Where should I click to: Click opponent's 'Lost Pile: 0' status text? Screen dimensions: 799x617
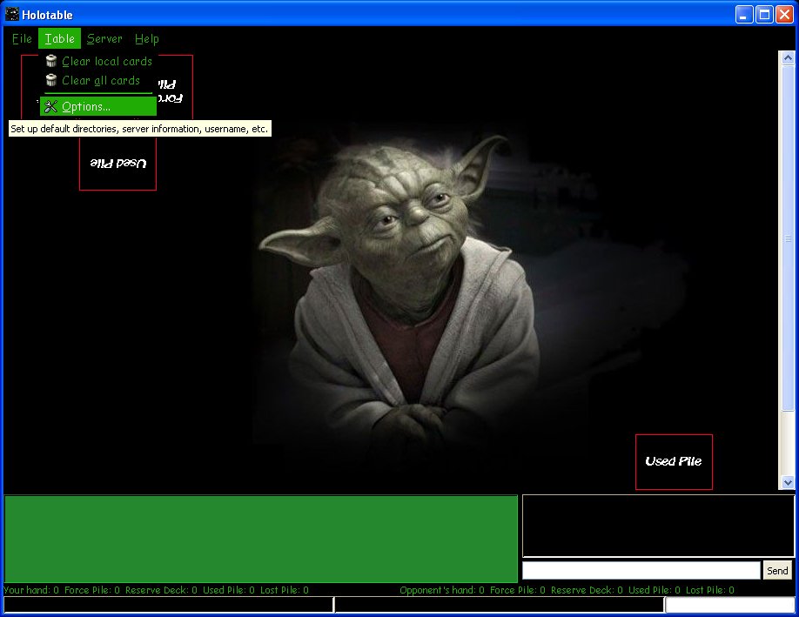click(710, 590)
